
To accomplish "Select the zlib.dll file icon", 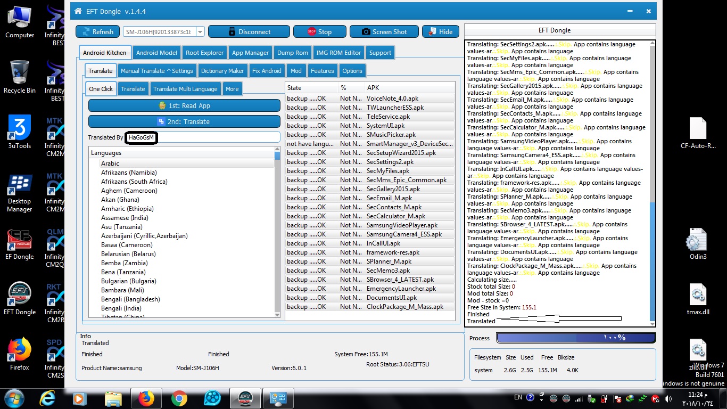I will click(698, 355).
